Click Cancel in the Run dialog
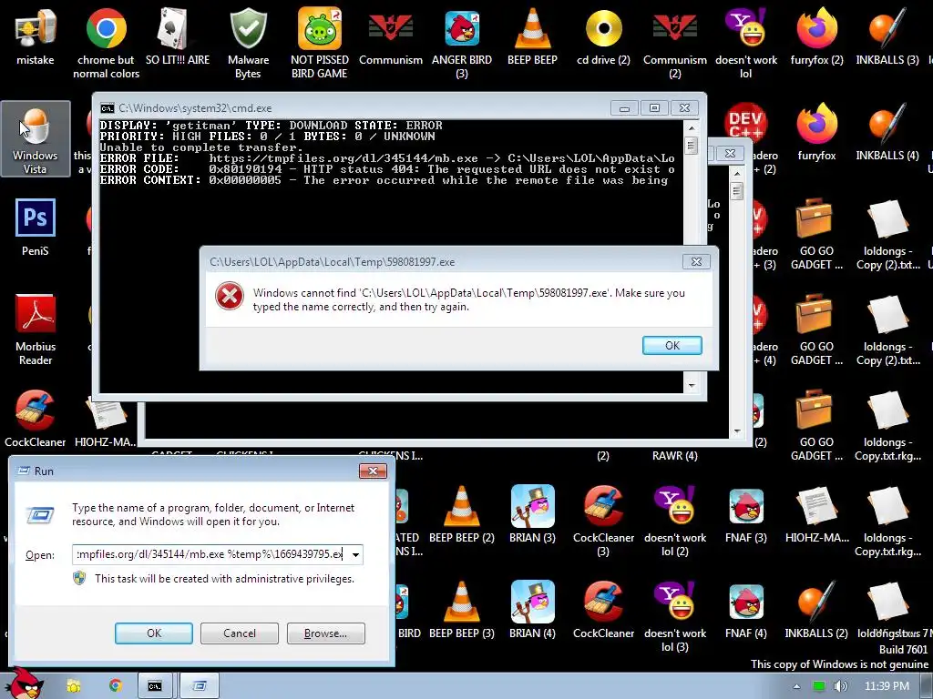The height and width of the screenshot is (699, 933). click(240, 633)
